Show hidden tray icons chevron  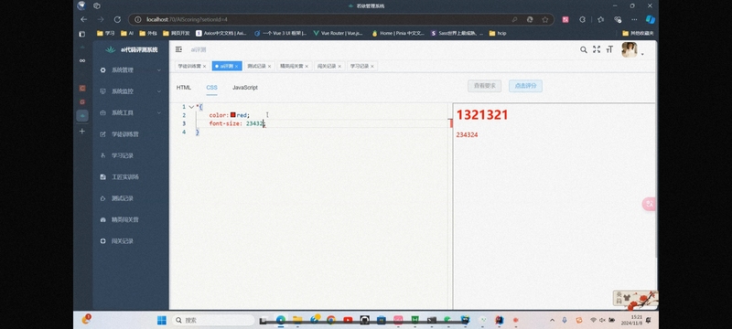click(x=553, y=320)
